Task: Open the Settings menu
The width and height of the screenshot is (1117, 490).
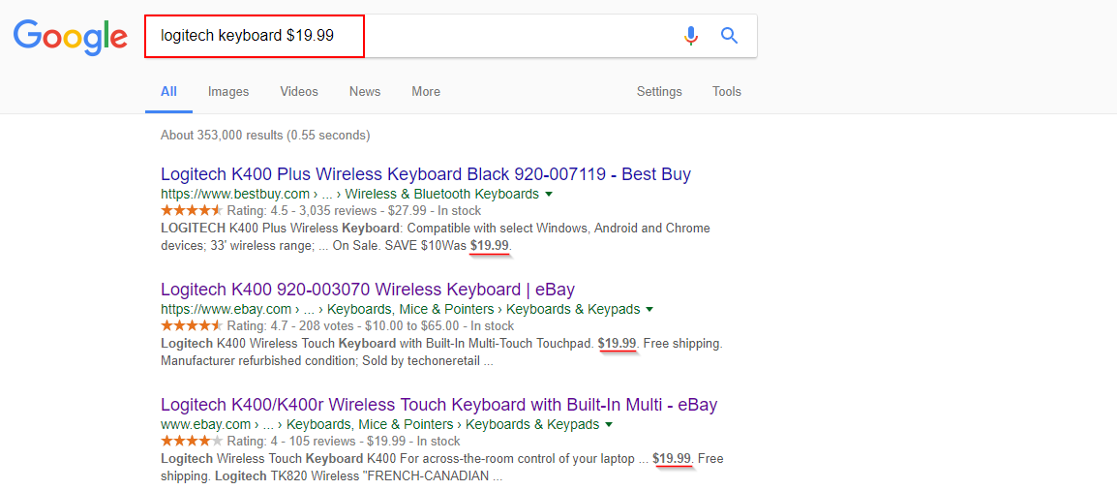Action: (659, 91)
